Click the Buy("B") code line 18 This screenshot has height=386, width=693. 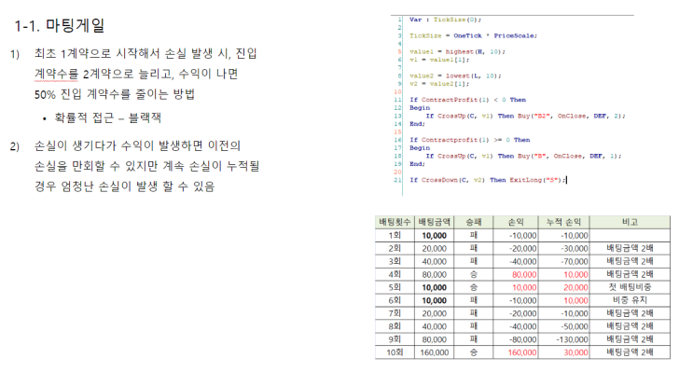[x=523, y=156]
